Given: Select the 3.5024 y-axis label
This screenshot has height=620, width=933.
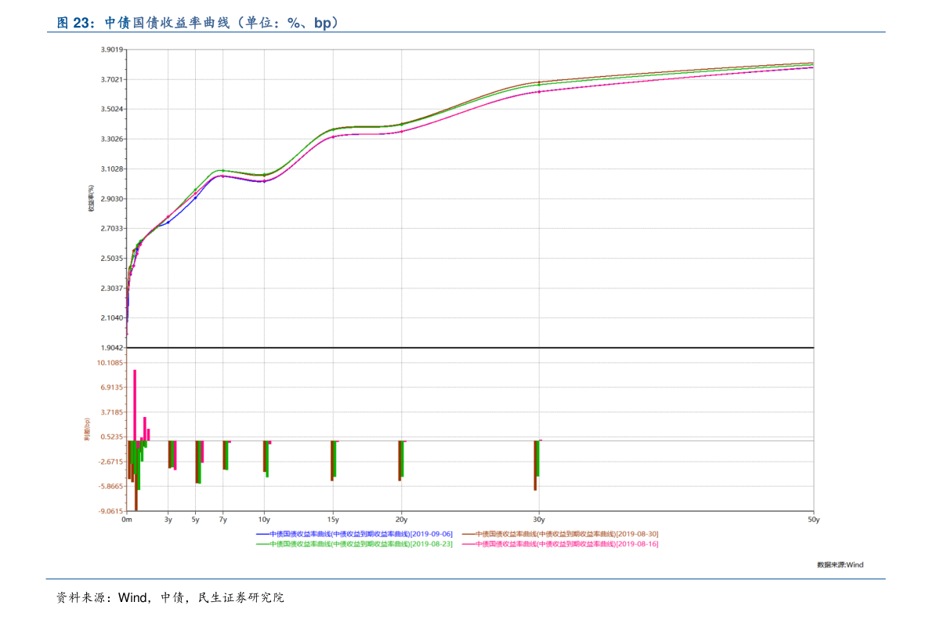Looking at the screenshot, I should (112, 109).
